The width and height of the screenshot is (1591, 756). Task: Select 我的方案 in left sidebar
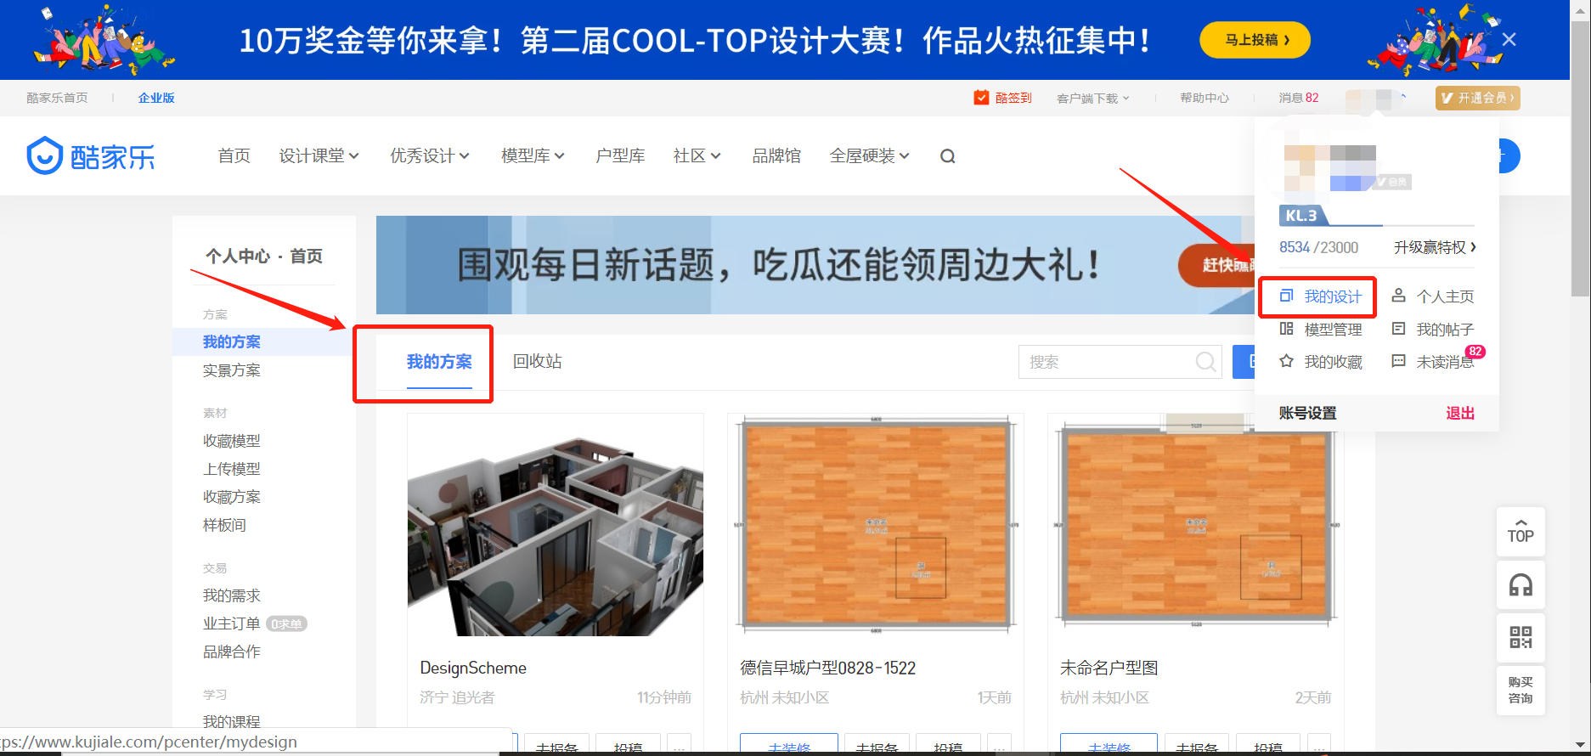point(232,341)
